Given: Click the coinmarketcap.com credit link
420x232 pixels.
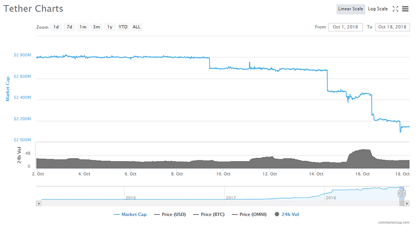Looking at the screenshot, I should pos(394,223).
